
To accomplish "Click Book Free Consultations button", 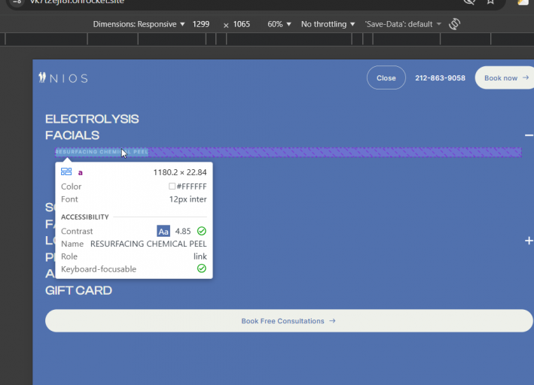I will tap(288, 321).
